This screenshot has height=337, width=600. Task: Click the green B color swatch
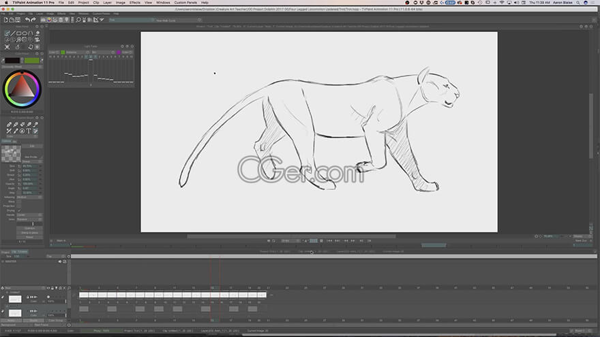tap(32, 61)
